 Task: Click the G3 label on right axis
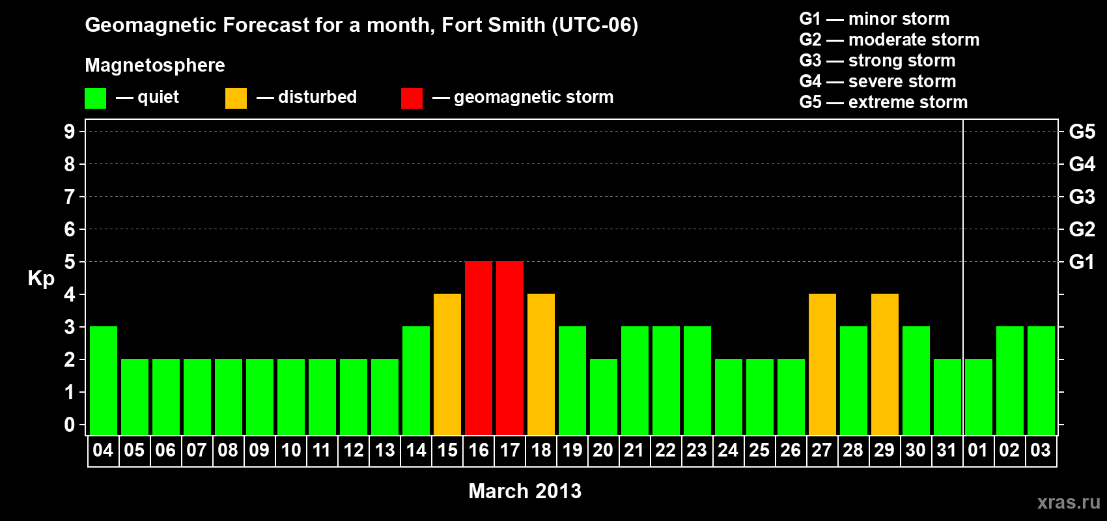(x=1082, y=197)
